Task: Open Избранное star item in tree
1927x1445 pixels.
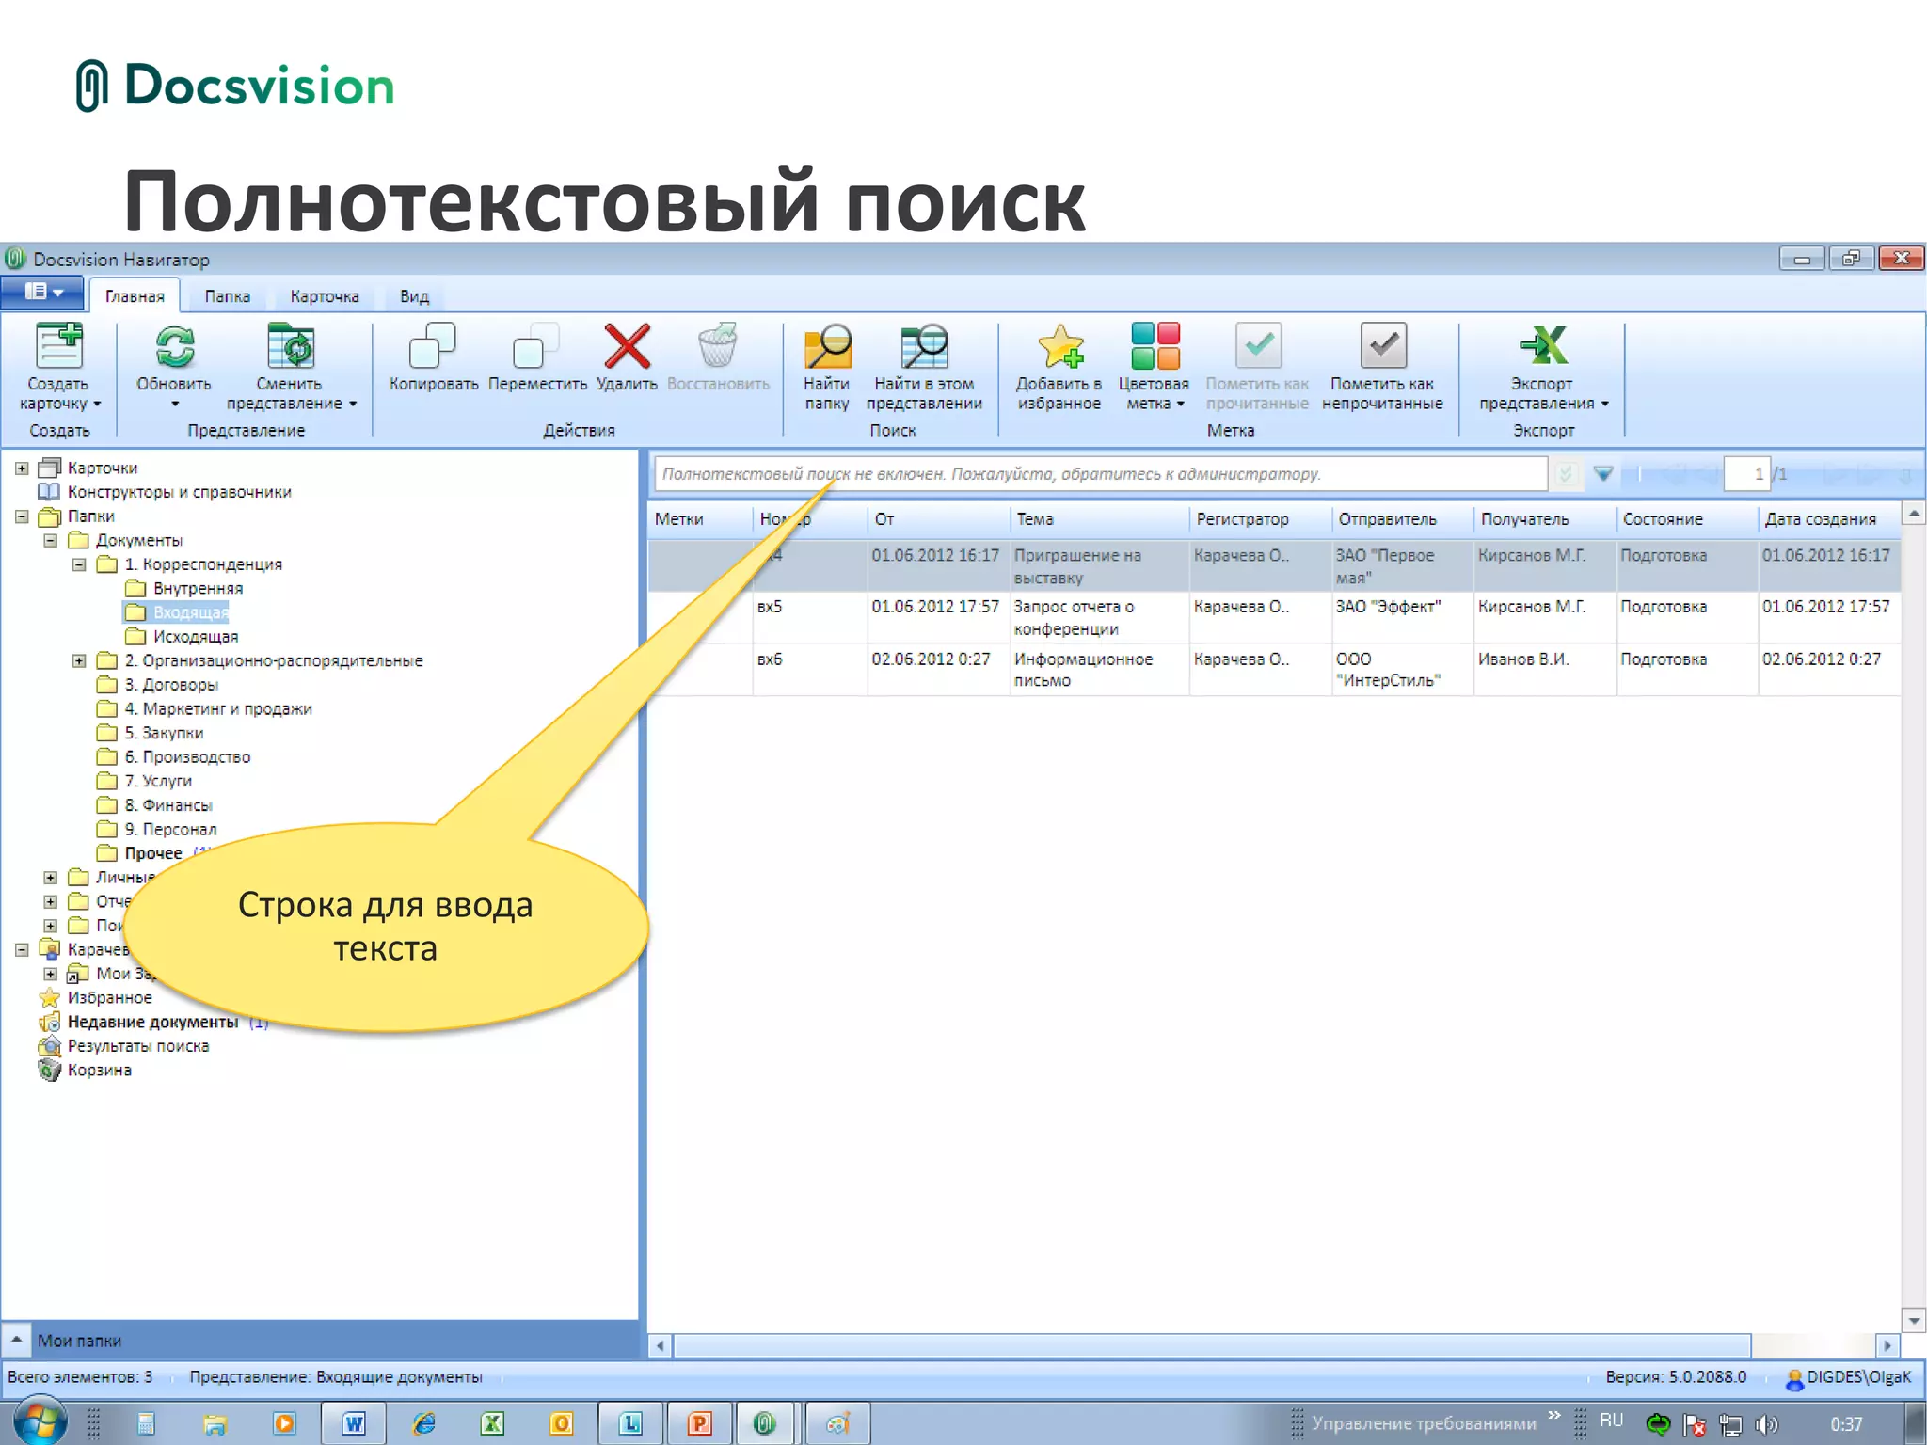Action: tap(109, 997)
